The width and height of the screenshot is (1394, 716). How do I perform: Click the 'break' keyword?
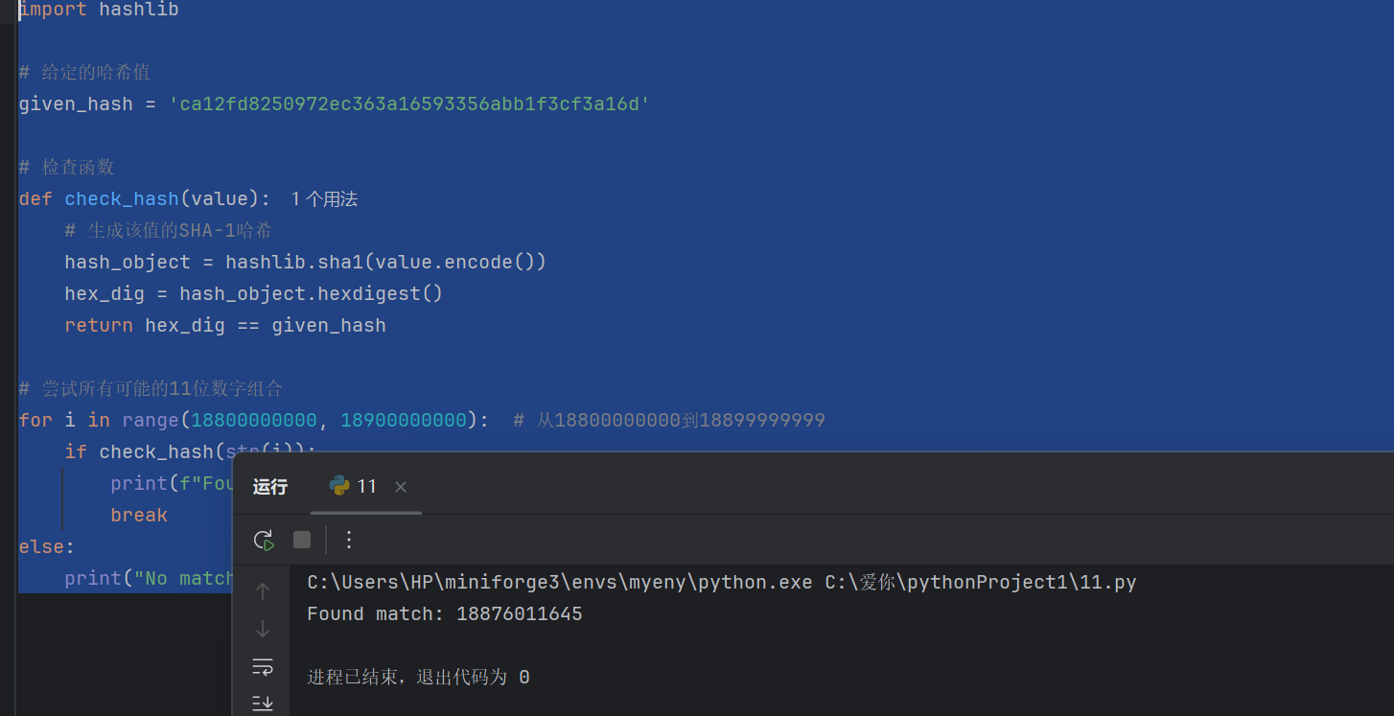click(x=139, y=515)
